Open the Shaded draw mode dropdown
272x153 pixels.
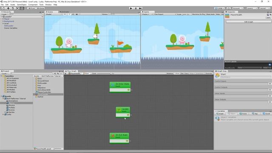click(x=54, y=14)
